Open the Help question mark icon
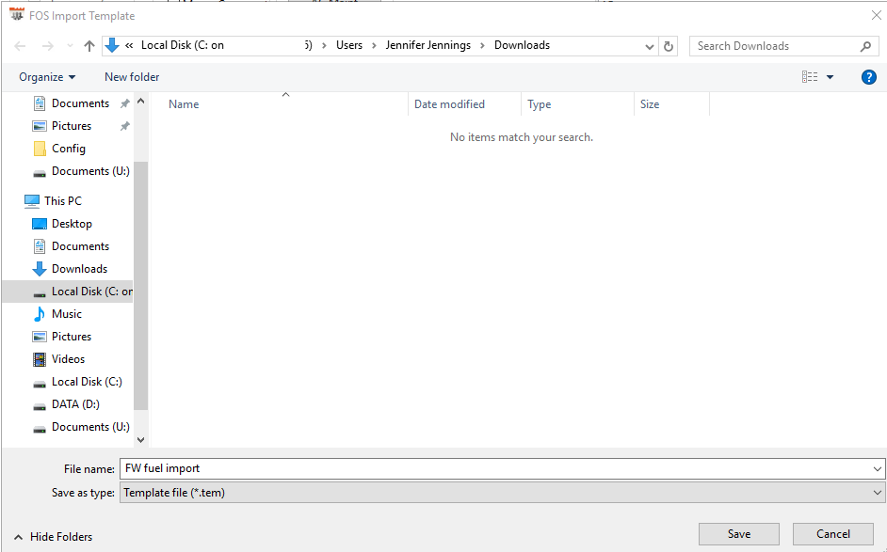 (x=869, y=77)
